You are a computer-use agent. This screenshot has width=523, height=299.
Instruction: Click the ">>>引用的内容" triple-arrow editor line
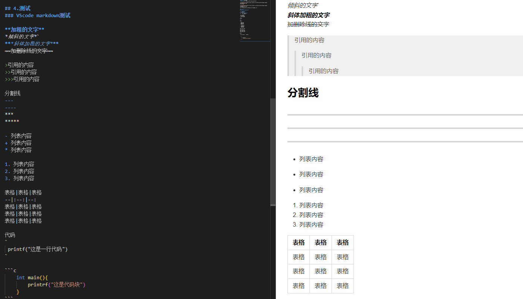click(22, 79)
